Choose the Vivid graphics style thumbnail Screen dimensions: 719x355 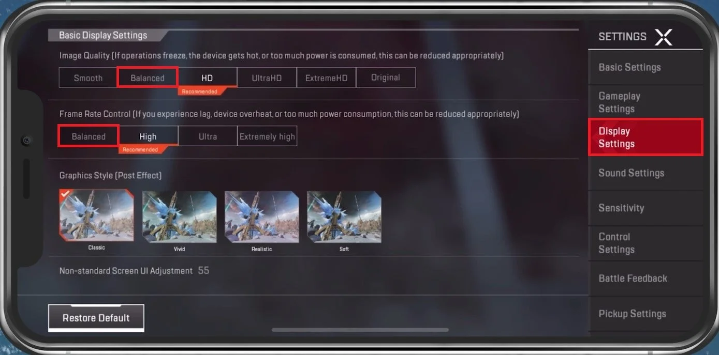click(179, 217)
